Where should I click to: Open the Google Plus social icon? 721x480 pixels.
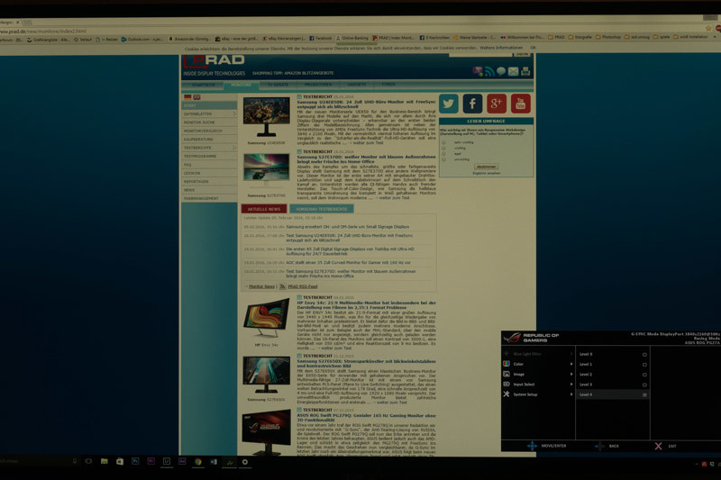click(497, 104)
